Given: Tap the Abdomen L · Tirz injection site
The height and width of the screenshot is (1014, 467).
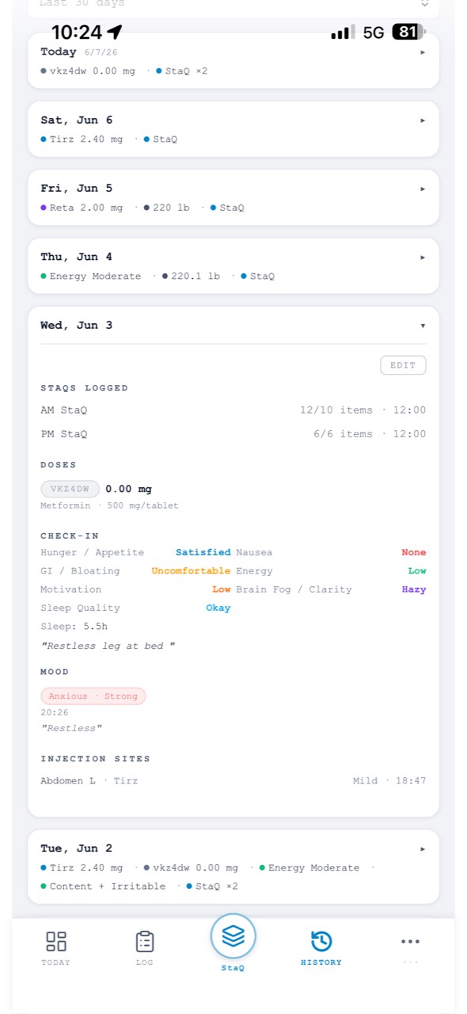Looking at the screenshot, I should (89, 780).
